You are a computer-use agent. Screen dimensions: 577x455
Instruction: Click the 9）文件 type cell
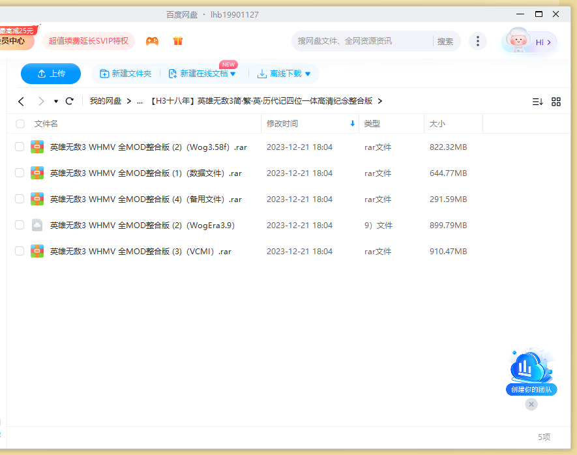(x=378, y=226)
